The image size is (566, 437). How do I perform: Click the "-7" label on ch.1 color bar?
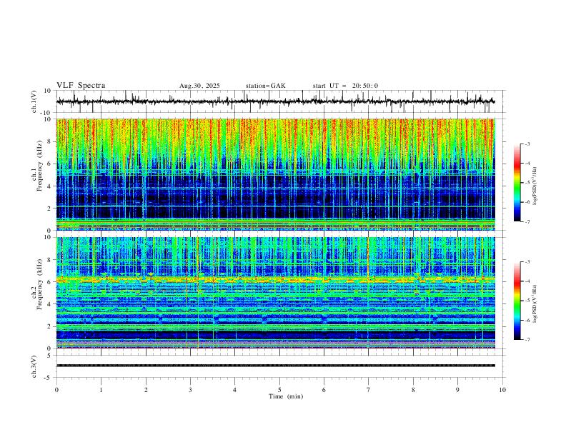pyautogui.click(x=527, y=222)
